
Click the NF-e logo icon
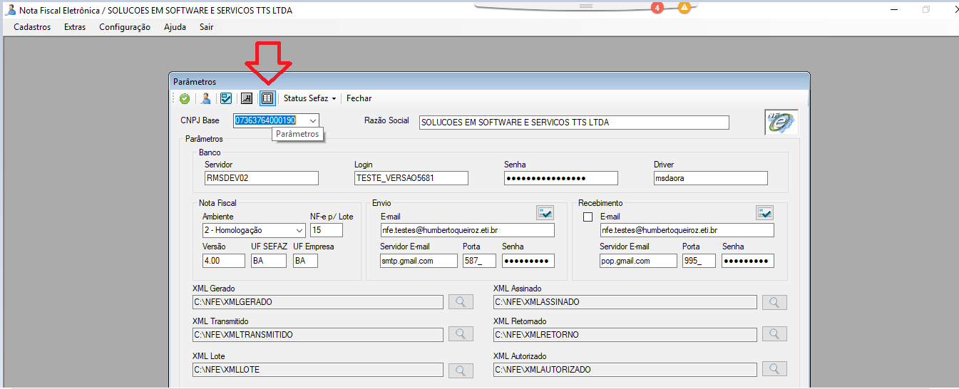(x=781, y=123)
